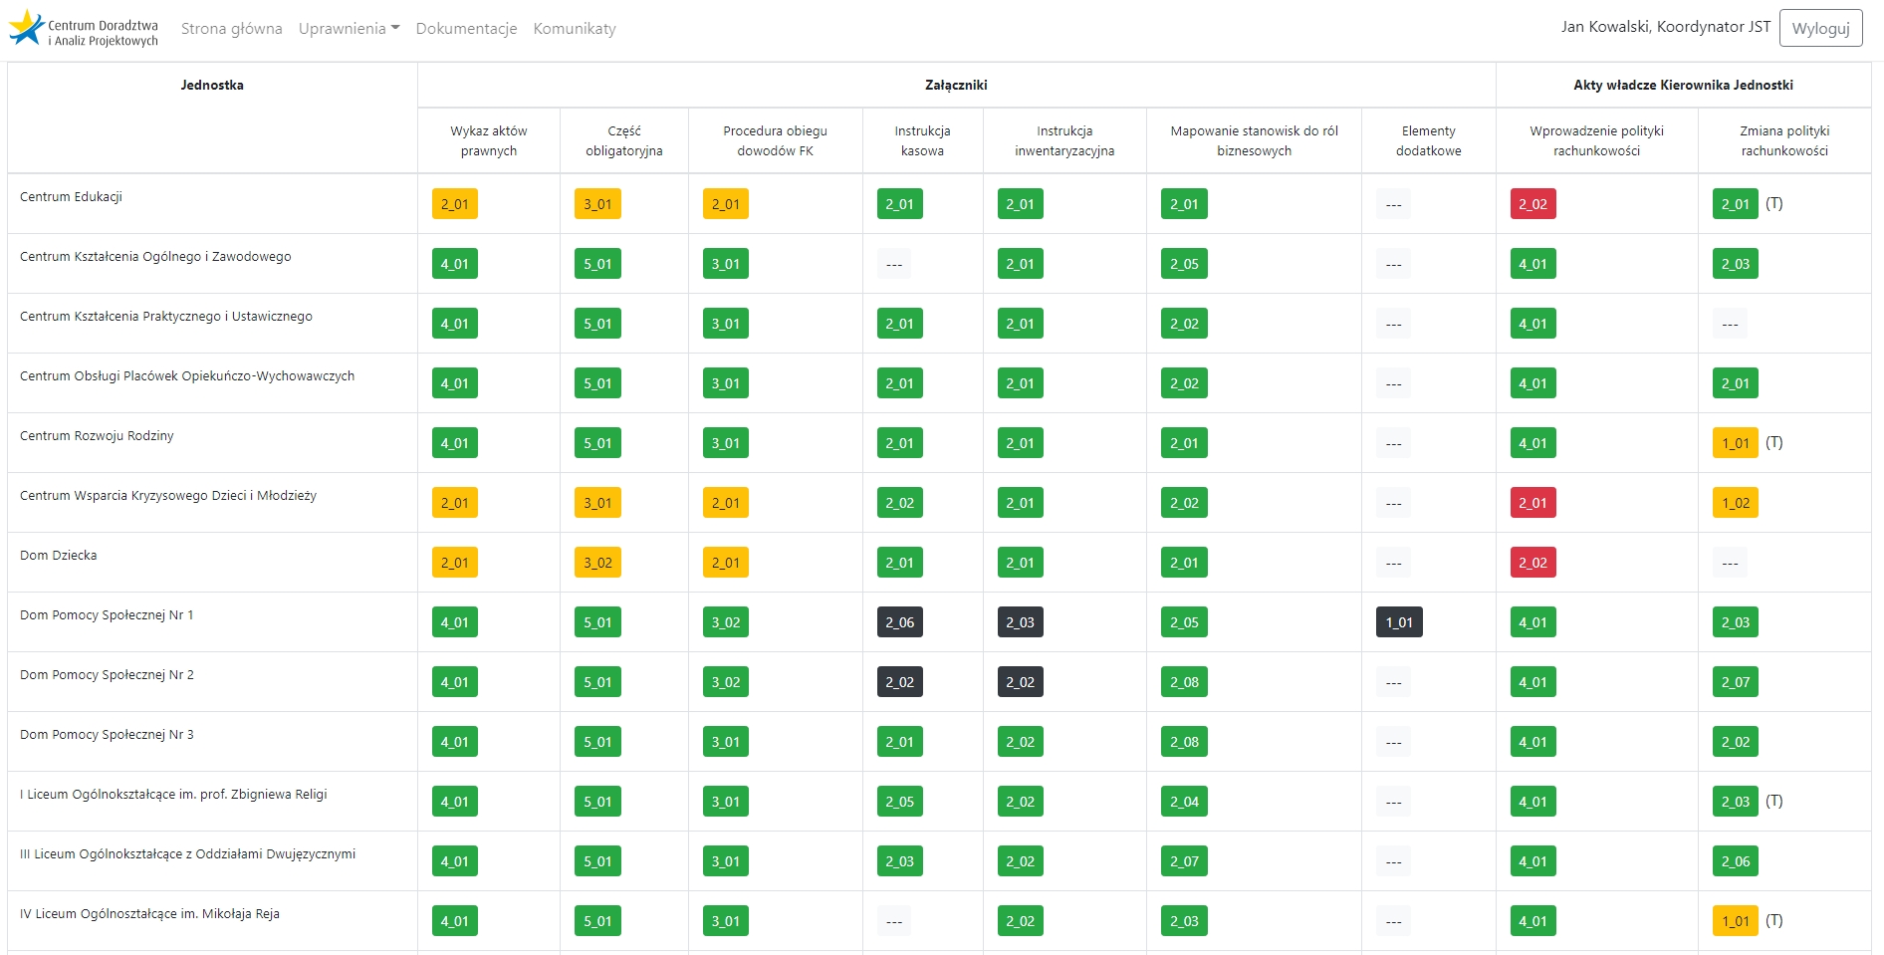Click the Centrum Edukacji unit name
The height and width of the screenshot is (955, 1884).
pyautogui.click(x=71, y=197)
